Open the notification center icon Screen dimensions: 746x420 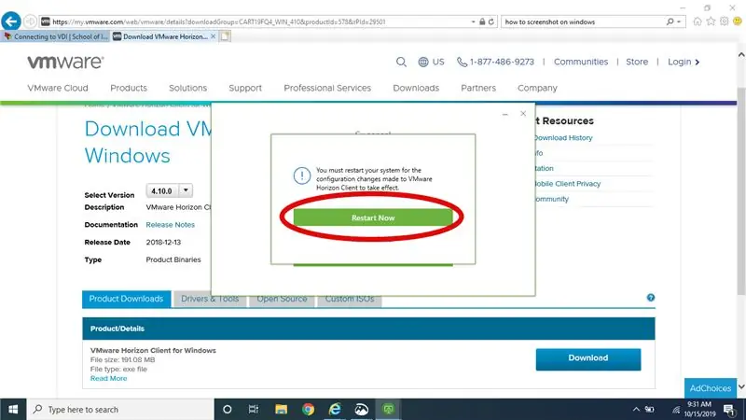729,410
